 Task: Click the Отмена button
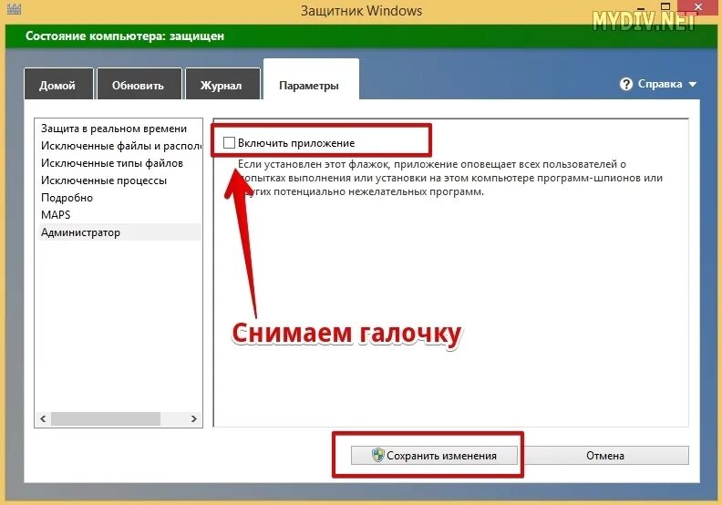(605, 455)
